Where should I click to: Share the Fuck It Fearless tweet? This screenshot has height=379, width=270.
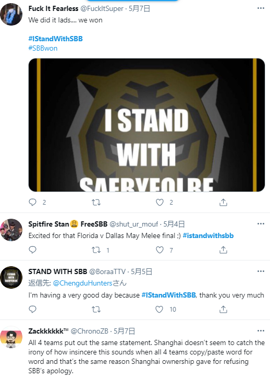[223, 202]
